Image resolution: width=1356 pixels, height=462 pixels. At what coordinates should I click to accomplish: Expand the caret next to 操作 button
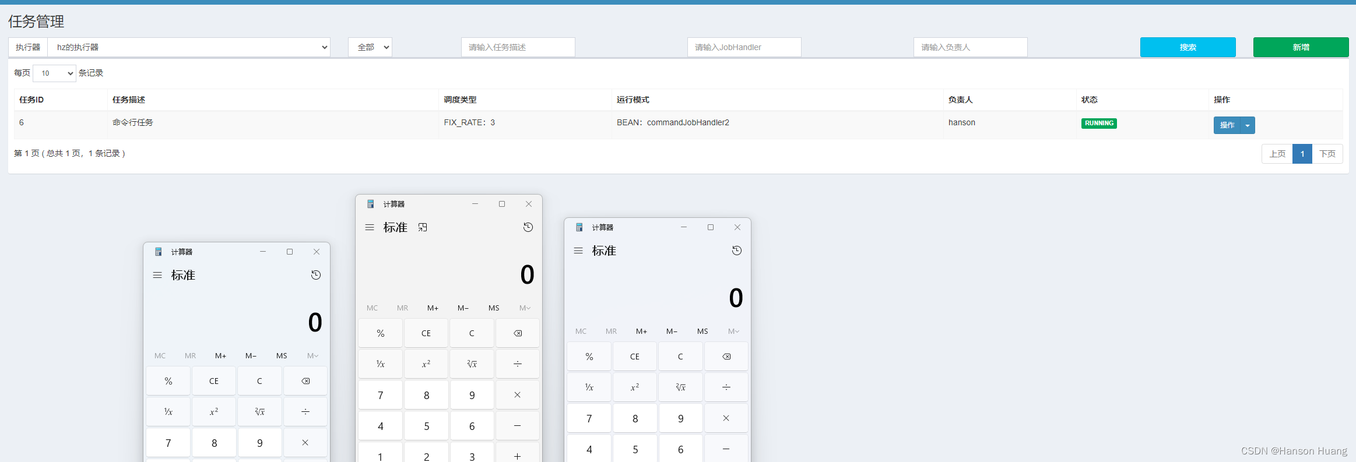click(1248, 125)
